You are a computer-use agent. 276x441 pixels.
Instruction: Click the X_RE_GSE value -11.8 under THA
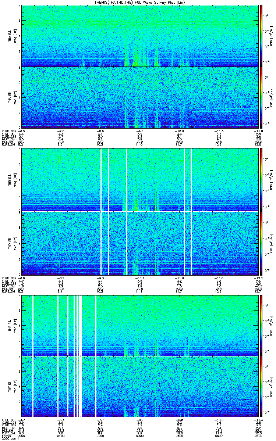[x=259, y=131]
